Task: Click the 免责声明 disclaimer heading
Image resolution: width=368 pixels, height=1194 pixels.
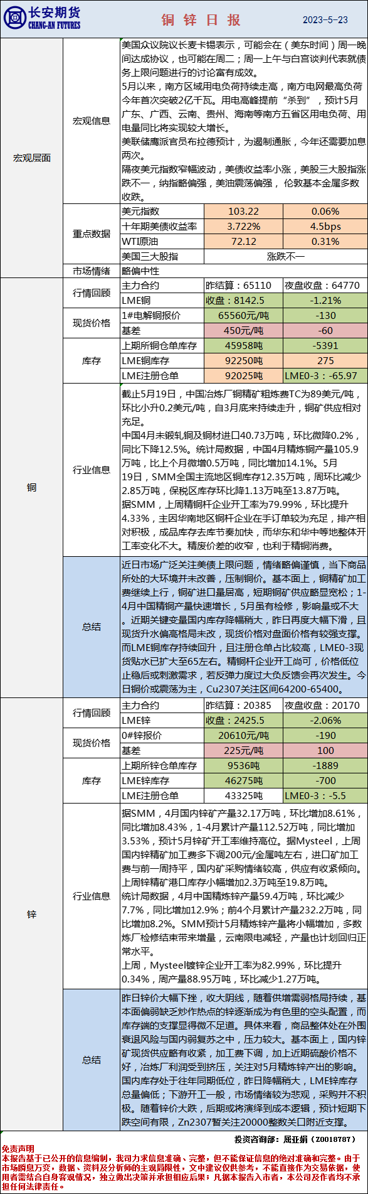Action: 18,1149
